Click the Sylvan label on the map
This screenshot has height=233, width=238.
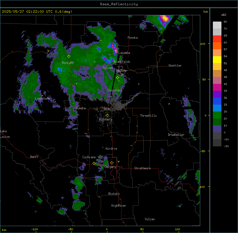[x=108, y=68]
